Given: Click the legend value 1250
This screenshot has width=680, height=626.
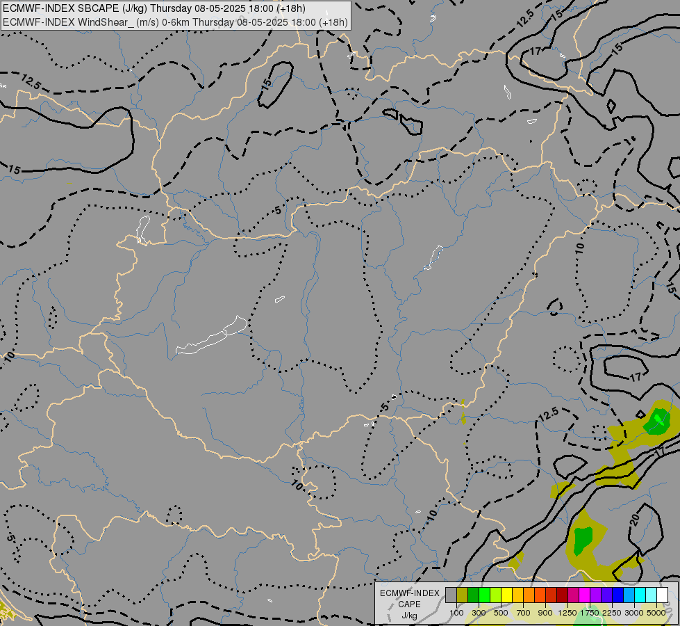Looking at the screenshot, I should click(567, 613).
